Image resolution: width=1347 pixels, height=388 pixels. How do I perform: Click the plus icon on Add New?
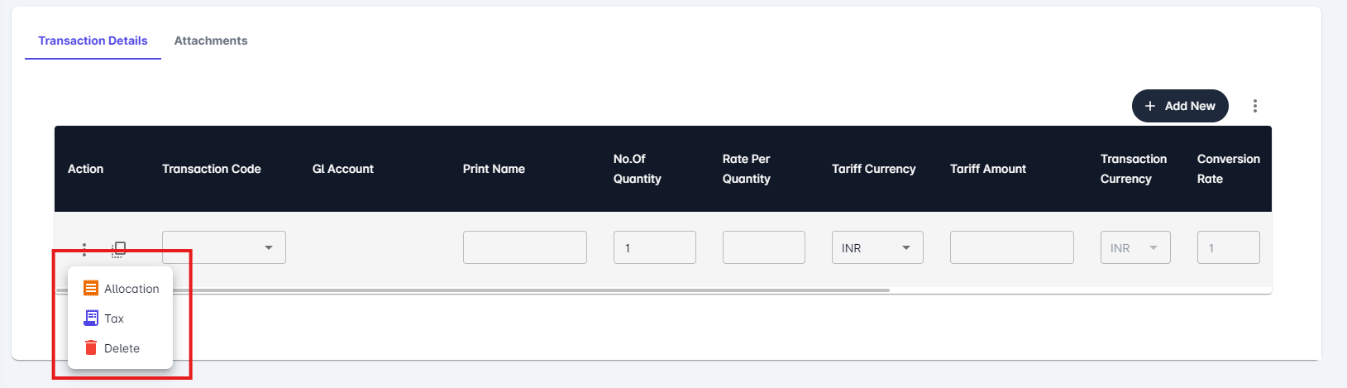coord(1150,106)
